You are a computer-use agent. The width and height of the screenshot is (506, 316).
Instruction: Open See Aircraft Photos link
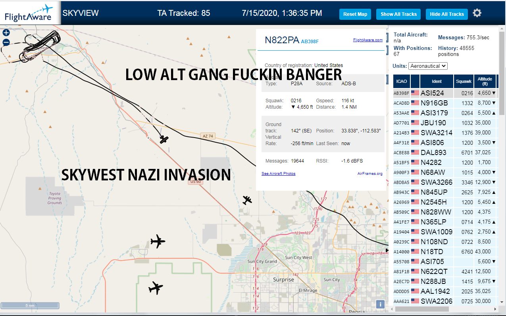278,174
